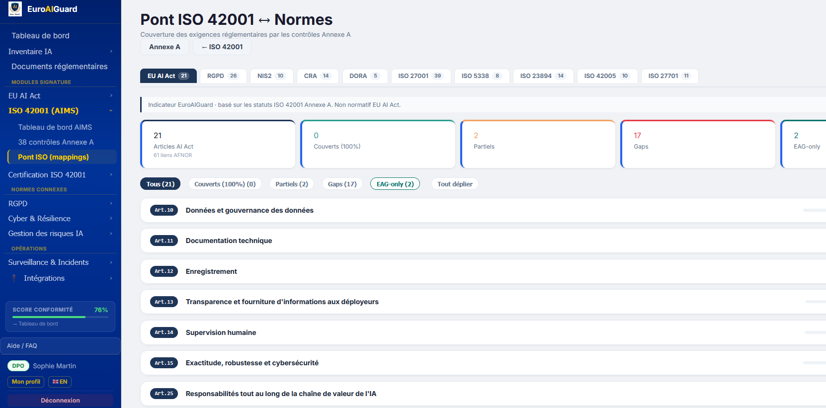Image resolution: width=826 pixels, height=408 pixels.
Task: Expand Certification ISO 42001 chevron
Action: coord(111,175)
